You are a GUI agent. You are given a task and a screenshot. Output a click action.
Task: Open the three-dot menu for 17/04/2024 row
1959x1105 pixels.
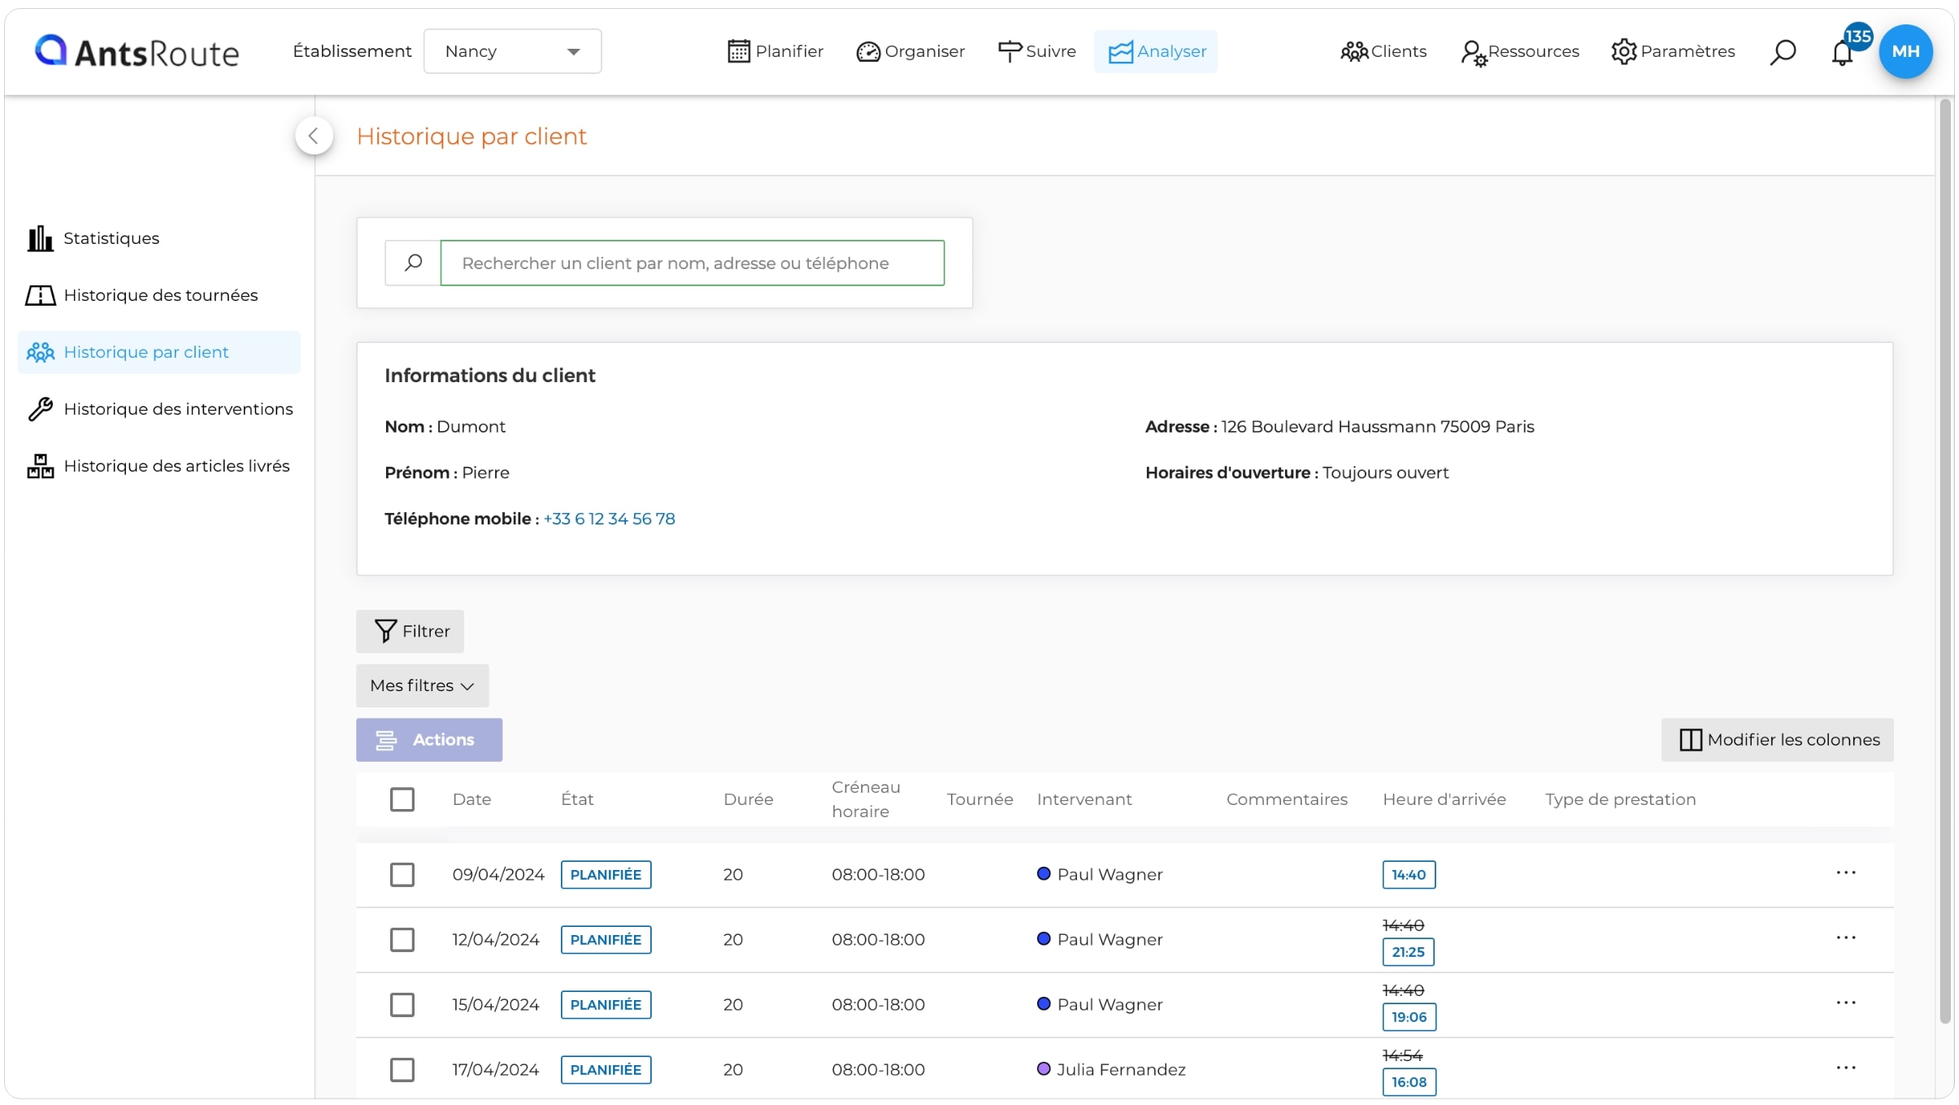(1846, 1068)
